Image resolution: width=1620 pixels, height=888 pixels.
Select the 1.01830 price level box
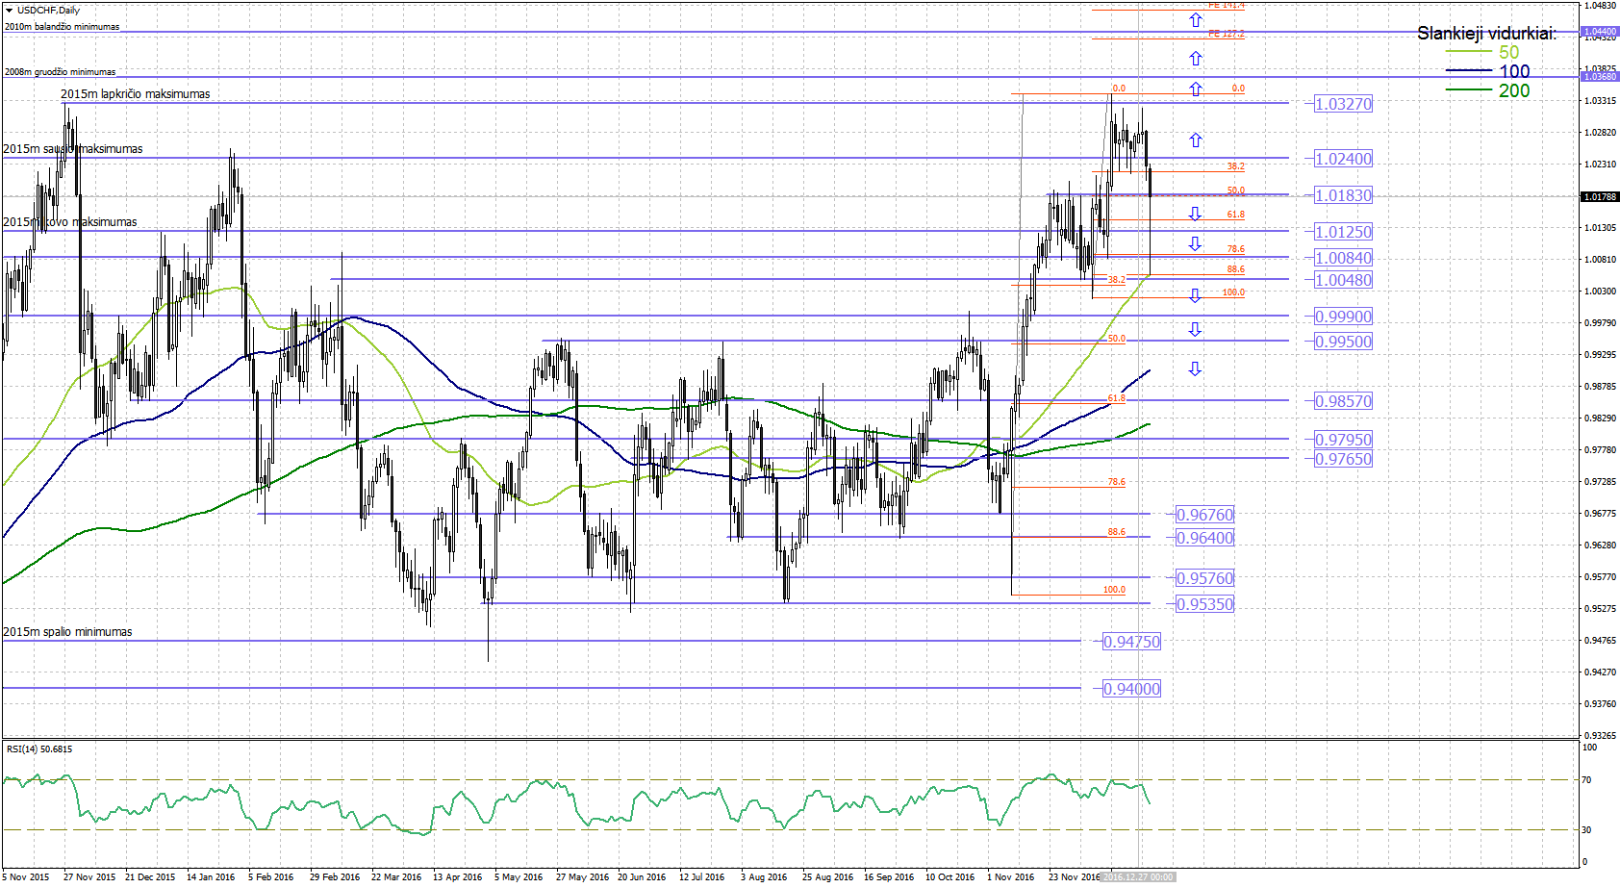click(1344, 195)
